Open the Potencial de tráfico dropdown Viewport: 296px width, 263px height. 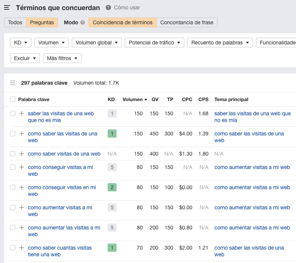point(154,43)
